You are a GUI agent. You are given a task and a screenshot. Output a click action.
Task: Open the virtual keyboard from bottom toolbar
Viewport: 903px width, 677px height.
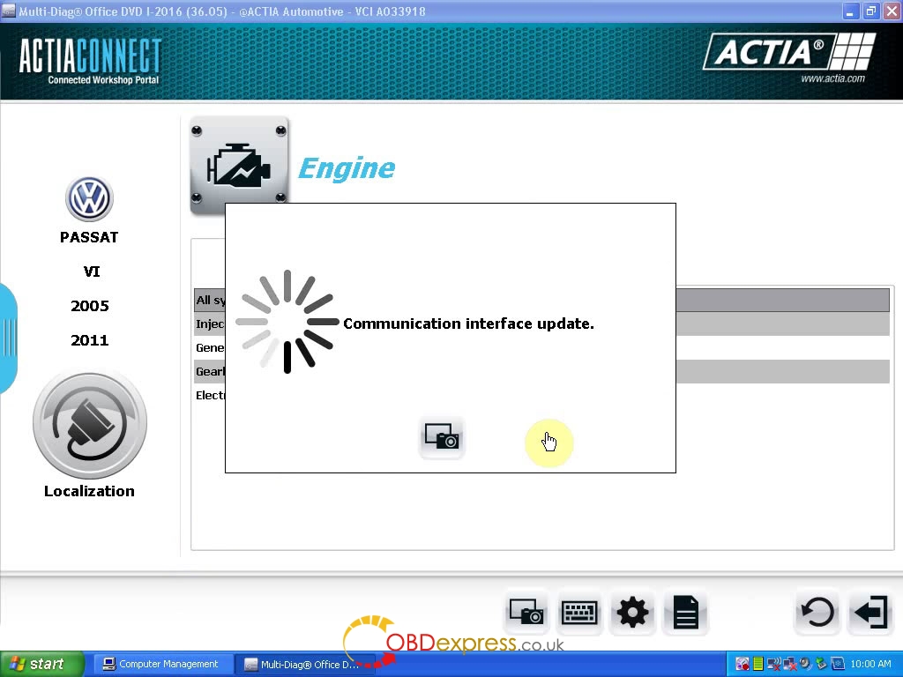coord(579,612)
